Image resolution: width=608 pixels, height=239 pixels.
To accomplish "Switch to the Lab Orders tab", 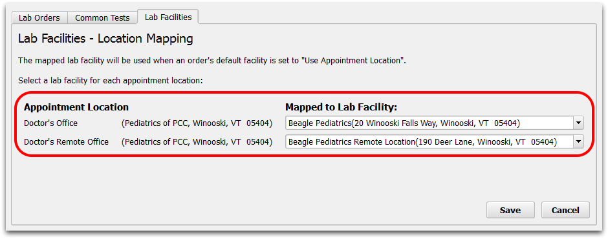I will click(x=39, y=18).
